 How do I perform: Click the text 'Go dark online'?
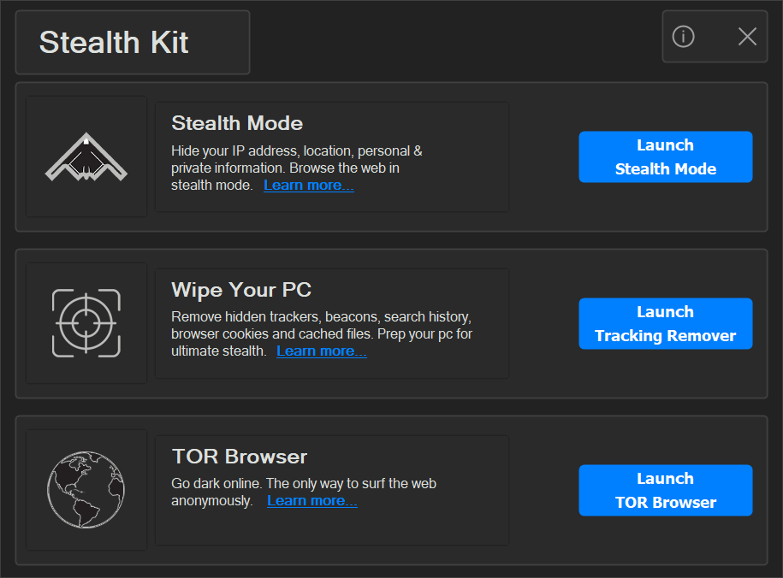click(x=217, y=484)
